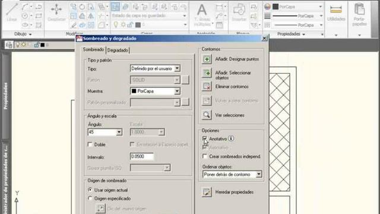
Task: Click the layer light bulb in Capas dropdown
Action: point(116,24)
